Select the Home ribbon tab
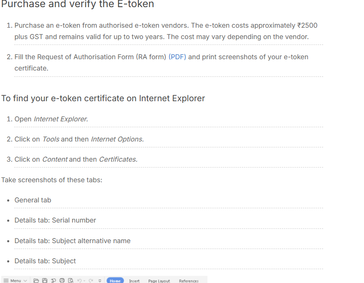 click(x=115, y=280)
